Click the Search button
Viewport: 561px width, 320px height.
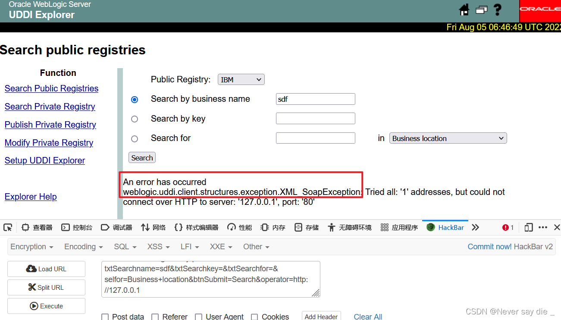click(x=142, y=157)
